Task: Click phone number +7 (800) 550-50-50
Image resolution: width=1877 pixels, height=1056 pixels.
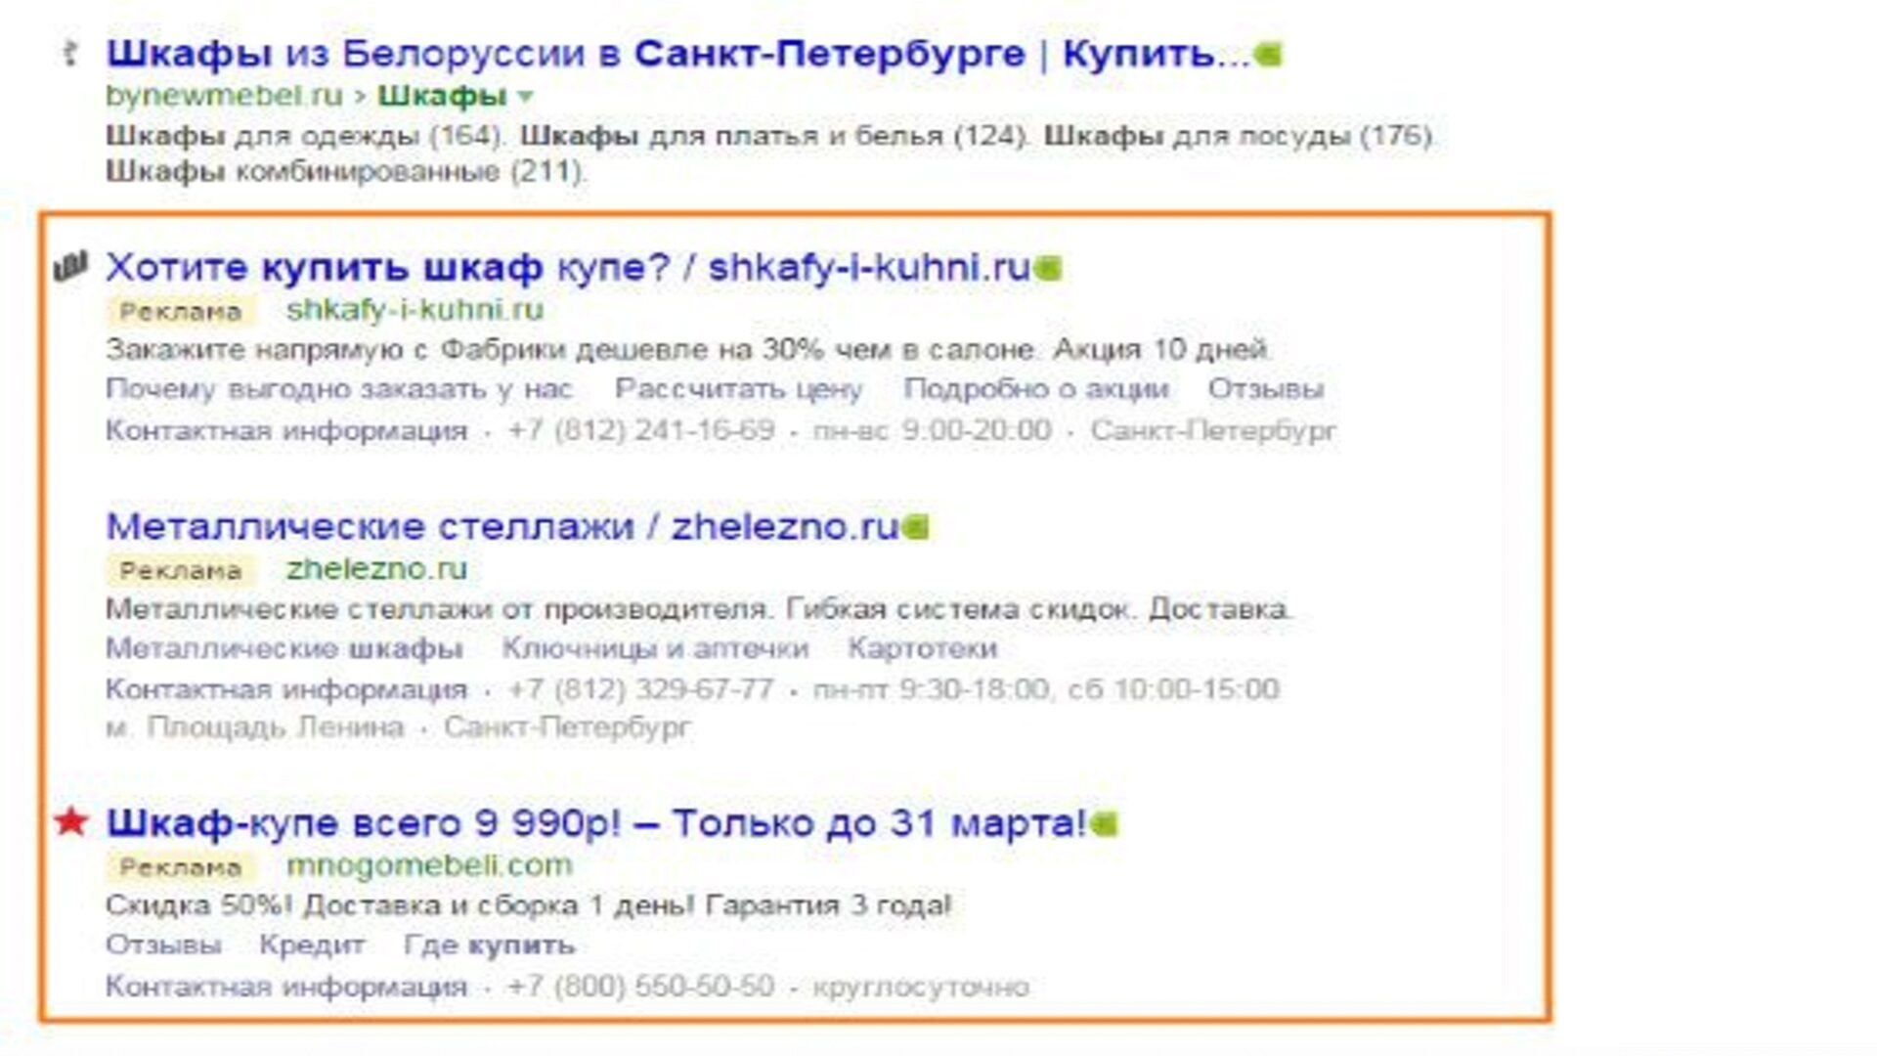Action: (x=641, y=987)
